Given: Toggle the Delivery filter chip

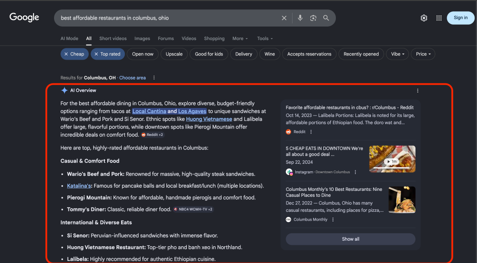Looking at the screenshot, I should (244, 54).
